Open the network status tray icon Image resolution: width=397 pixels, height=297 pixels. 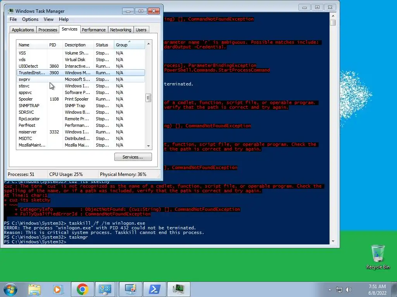pos(339,290)
